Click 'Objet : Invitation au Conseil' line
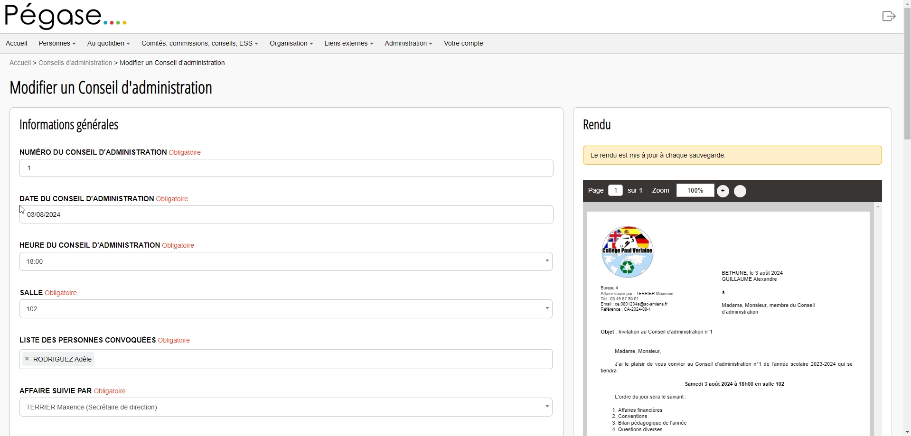Image resolution: width=911 pixels, height=436 pixels. coord(657,332)
